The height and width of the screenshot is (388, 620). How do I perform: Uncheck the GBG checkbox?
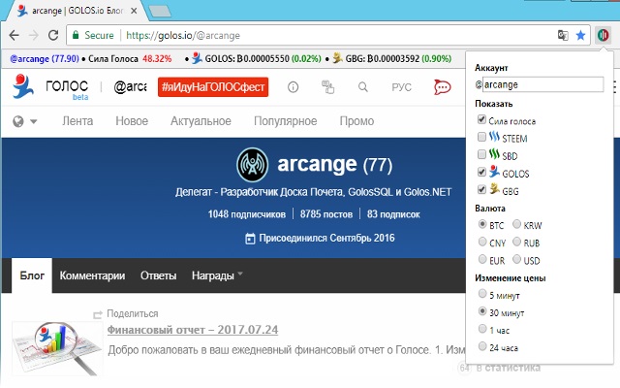481,189
